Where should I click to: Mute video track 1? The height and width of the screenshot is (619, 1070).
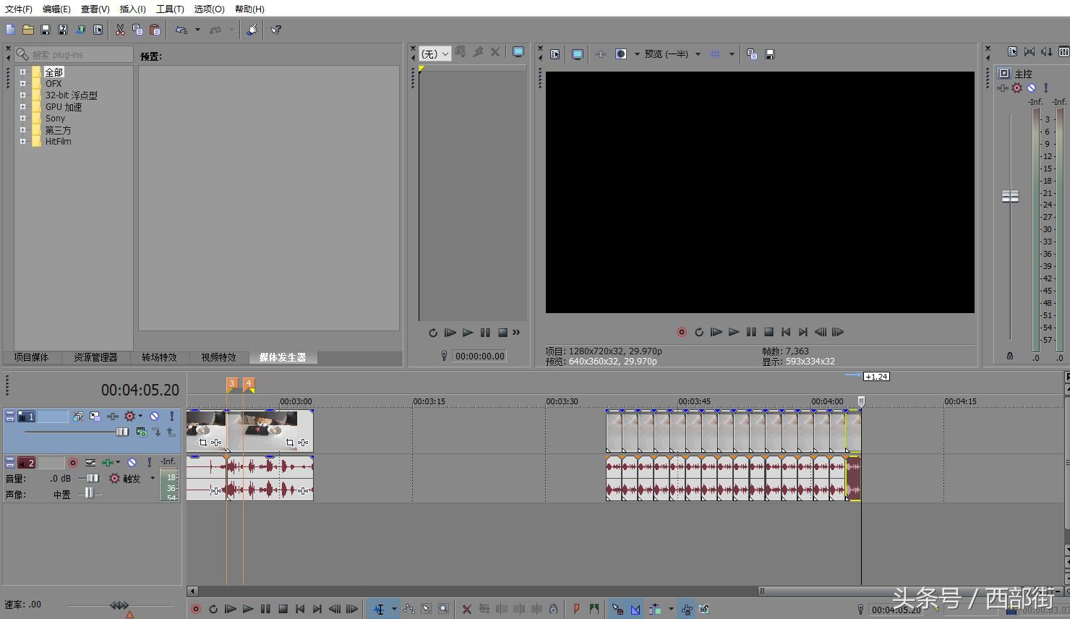pyautogui.click(x=154, y=417)
